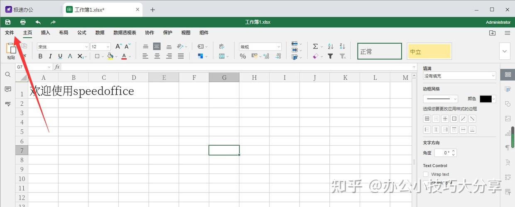Viewport: 515px width, 207px height.
Task: Click the fx insert function button
Action: click(x=57, y=67)
